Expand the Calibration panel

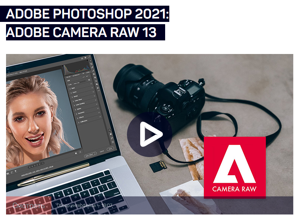tap(83, 122)
